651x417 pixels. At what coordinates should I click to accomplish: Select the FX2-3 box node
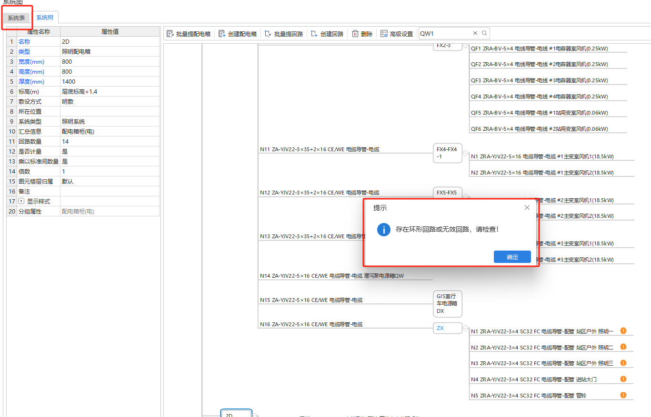[448, 46]
